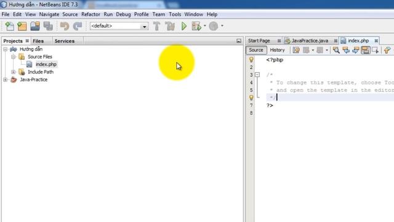
Task: Expand the Java-Practice project node
Action: (x=6, y=80)
